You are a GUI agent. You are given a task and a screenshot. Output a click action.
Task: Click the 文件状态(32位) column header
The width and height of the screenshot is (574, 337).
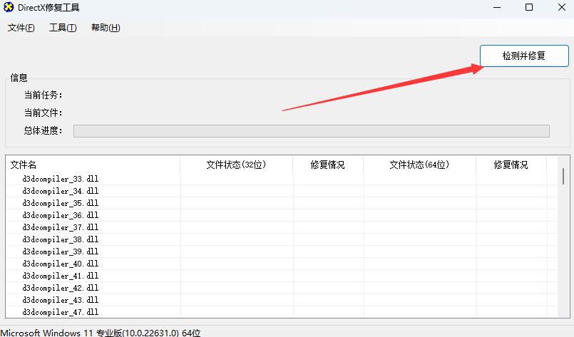pos(237,165)
